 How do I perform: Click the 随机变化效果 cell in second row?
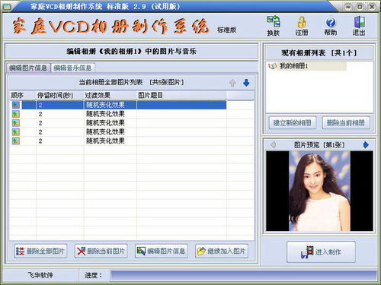[110, 114]
